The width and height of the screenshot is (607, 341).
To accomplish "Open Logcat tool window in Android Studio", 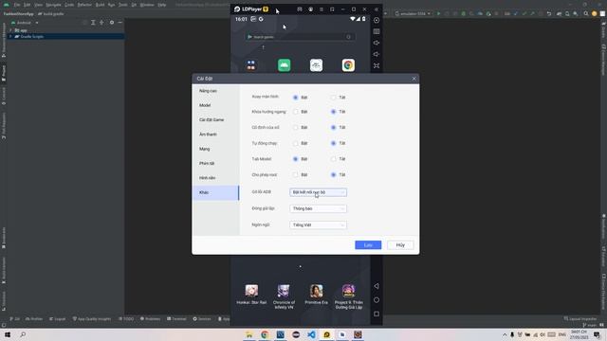I will (x=57, y=319).
